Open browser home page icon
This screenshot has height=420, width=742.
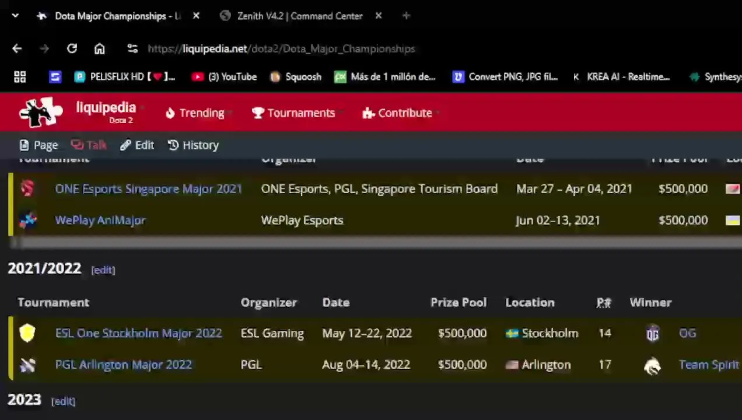click(100, 49)
